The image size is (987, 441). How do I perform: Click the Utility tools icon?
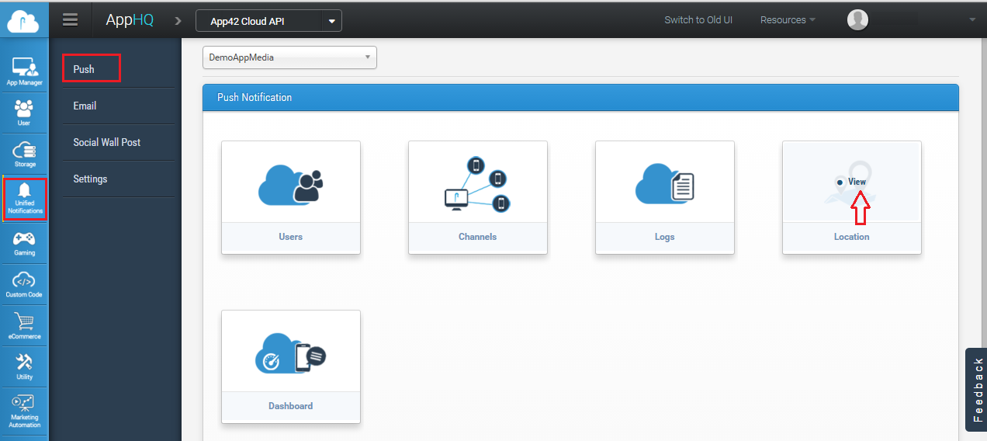(x=24, y=366)
